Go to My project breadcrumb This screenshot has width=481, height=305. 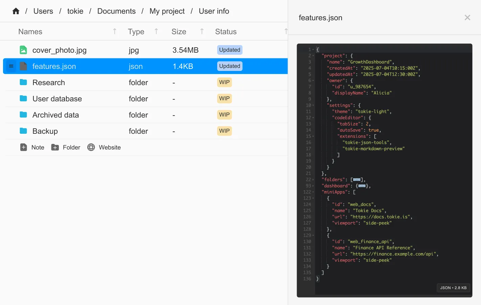pos(167,11)
